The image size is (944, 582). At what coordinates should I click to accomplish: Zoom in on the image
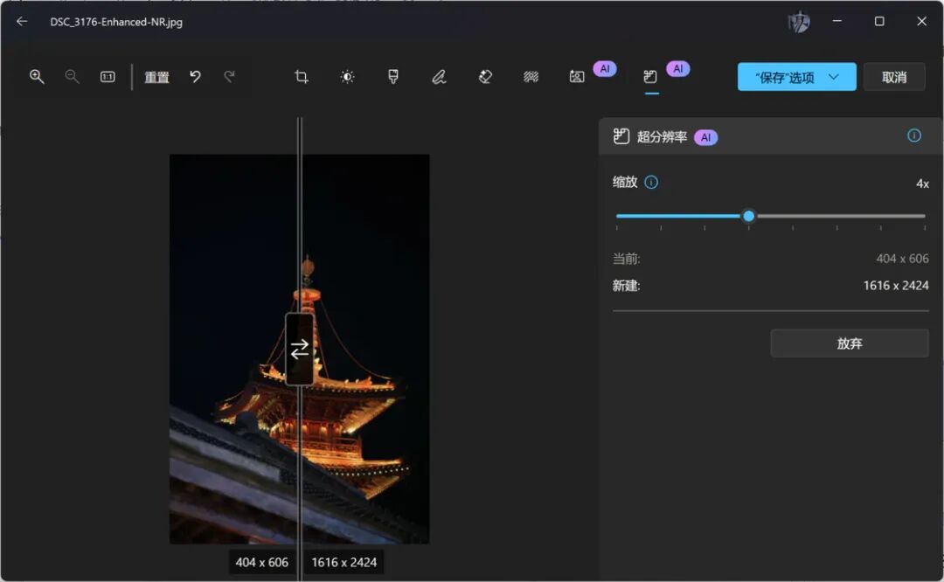(37, 76)
